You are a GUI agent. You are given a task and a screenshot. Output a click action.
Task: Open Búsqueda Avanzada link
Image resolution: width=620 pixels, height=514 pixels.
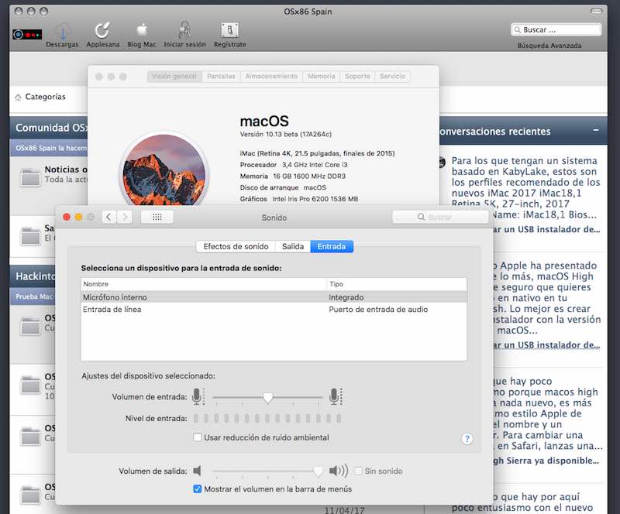pyautogui.click(x=549, y=46)
